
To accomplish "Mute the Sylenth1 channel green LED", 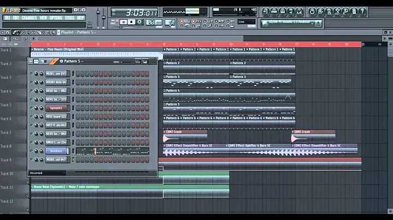I will [x=31, y=108].
